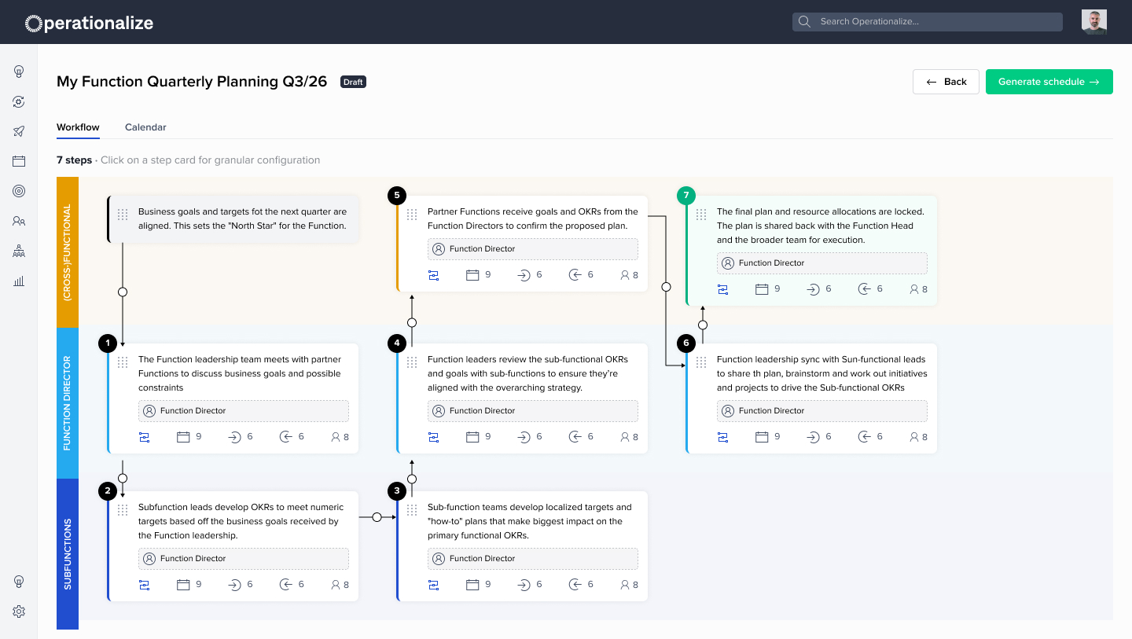Open Function Director field on step 2 card
The width and height of the screenshot is (1132, 639).
pyautogui.click(x=244, y=559)
